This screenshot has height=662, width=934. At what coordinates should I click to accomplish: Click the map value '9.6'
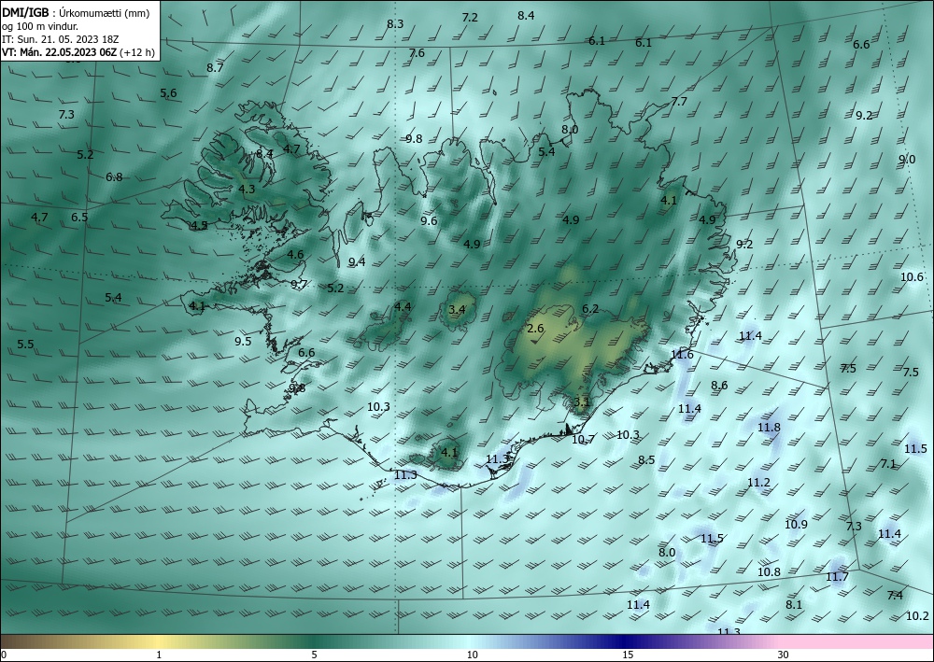coord(429,221)
